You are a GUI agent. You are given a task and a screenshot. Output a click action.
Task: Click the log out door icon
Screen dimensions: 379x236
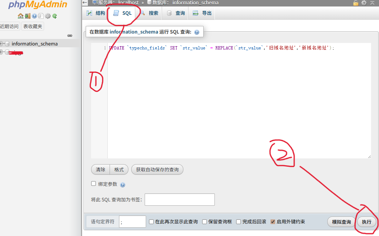[27, 16]
